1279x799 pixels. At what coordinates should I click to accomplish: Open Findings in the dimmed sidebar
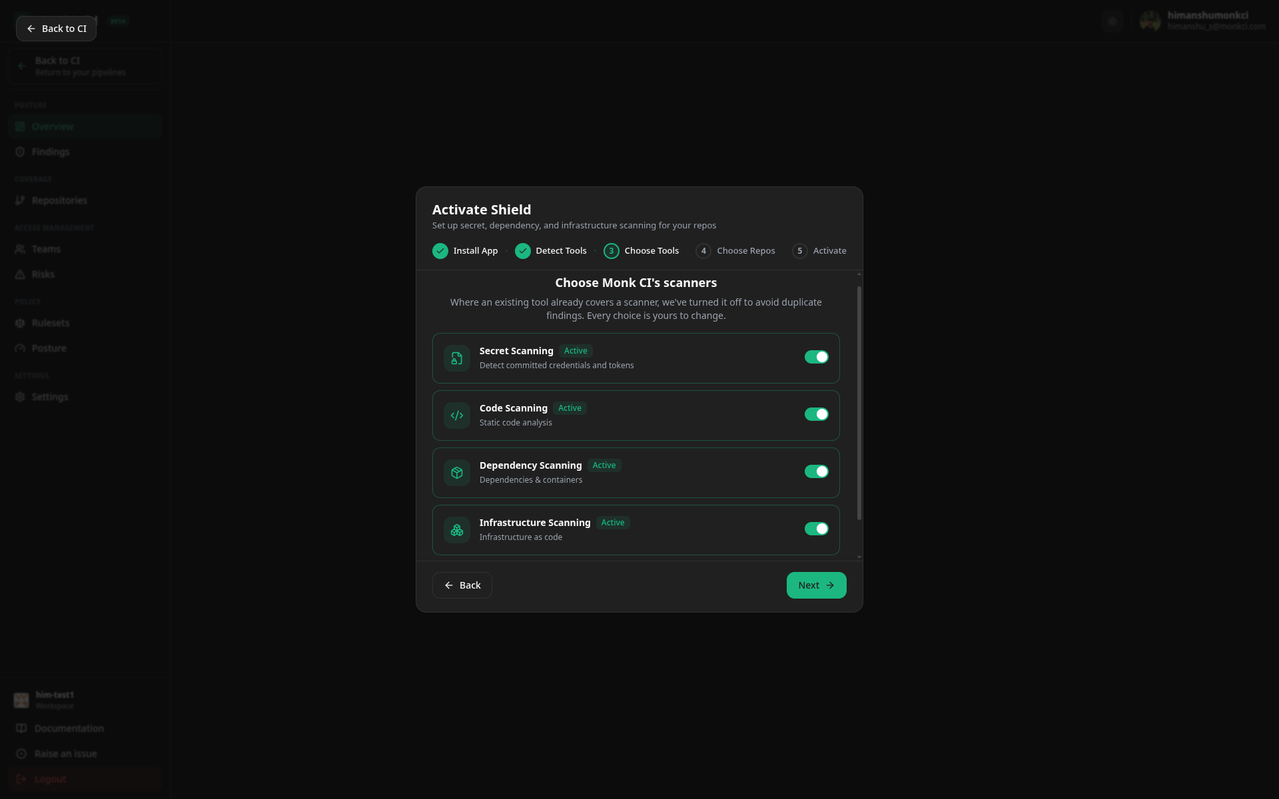pyautogui.click(x=85, y=152)
